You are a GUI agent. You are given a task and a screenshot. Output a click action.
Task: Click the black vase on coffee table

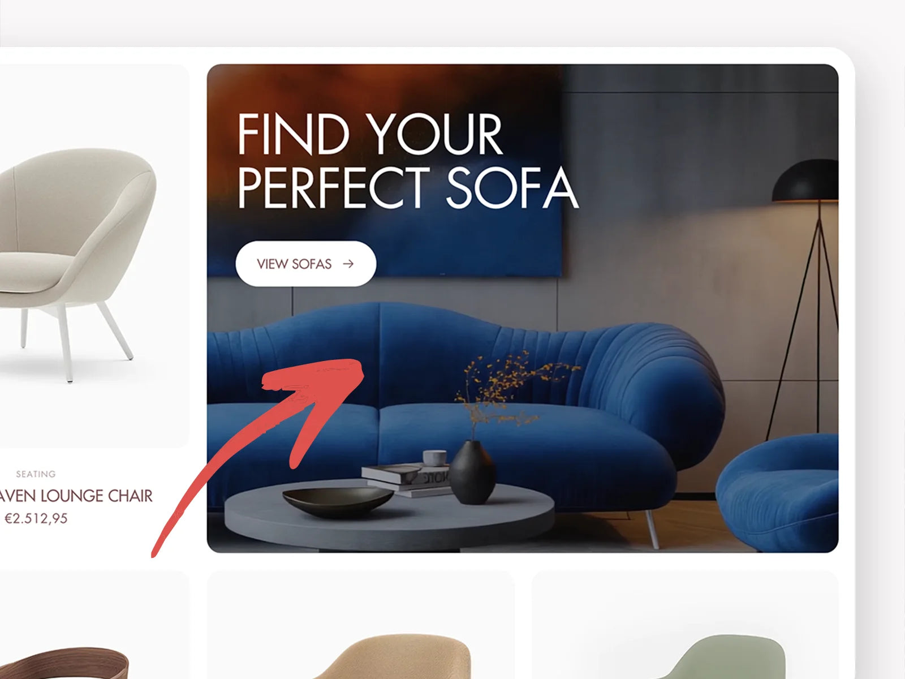(x=472, y=472)
